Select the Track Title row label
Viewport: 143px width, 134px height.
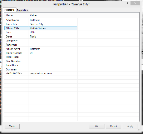12,24
